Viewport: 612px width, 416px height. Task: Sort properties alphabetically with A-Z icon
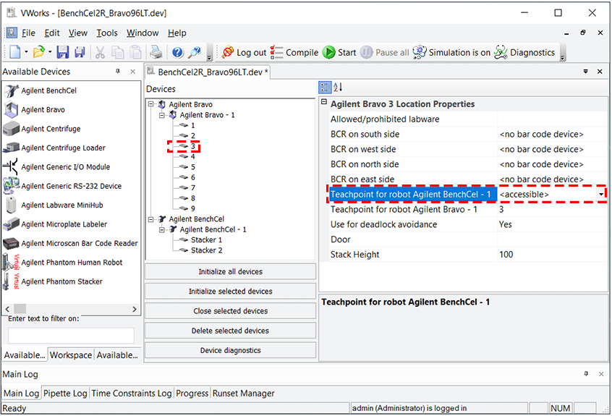coord(338,88)
